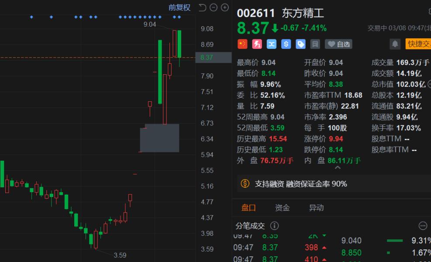Click the 3.59 low label on chart
The height and width of the screenshot is (262, 431).
120,255
